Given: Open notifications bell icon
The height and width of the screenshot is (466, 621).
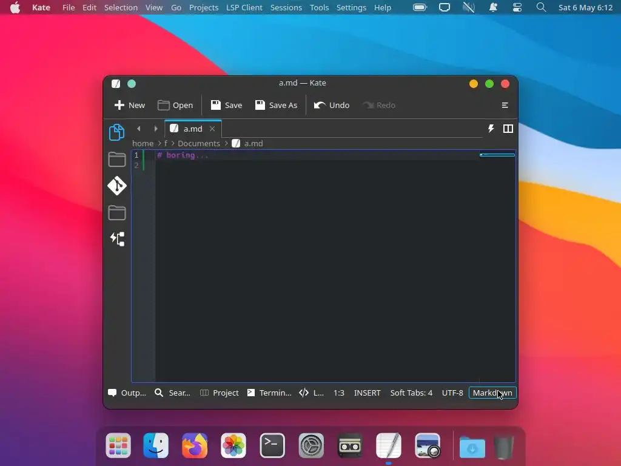Looking at the screenshot, I should point(493,7).
